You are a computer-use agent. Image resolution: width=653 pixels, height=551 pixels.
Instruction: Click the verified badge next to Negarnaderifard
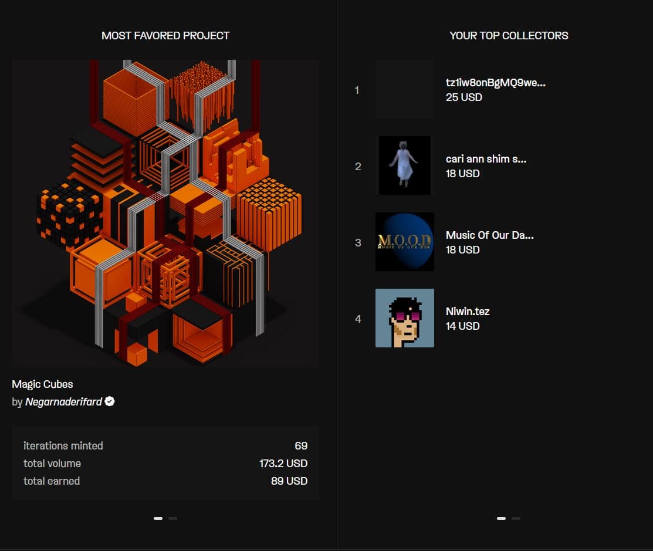(110, 401)
